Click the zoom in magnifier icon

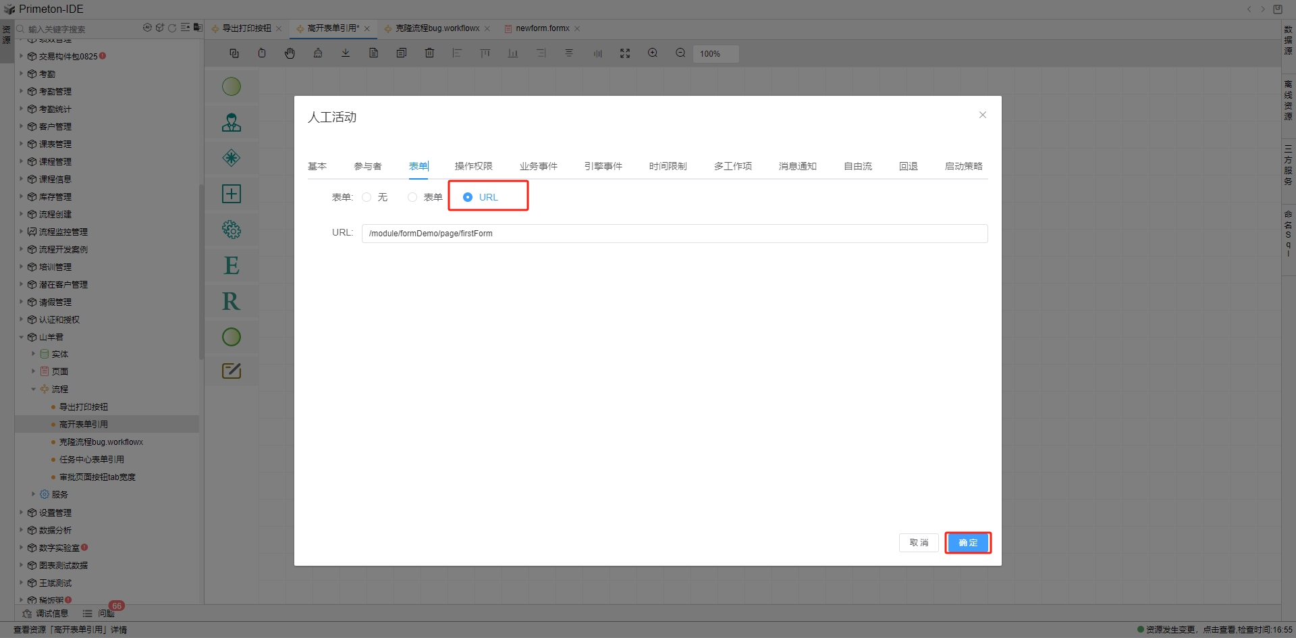pyautogui.click(x=653, y=53)
